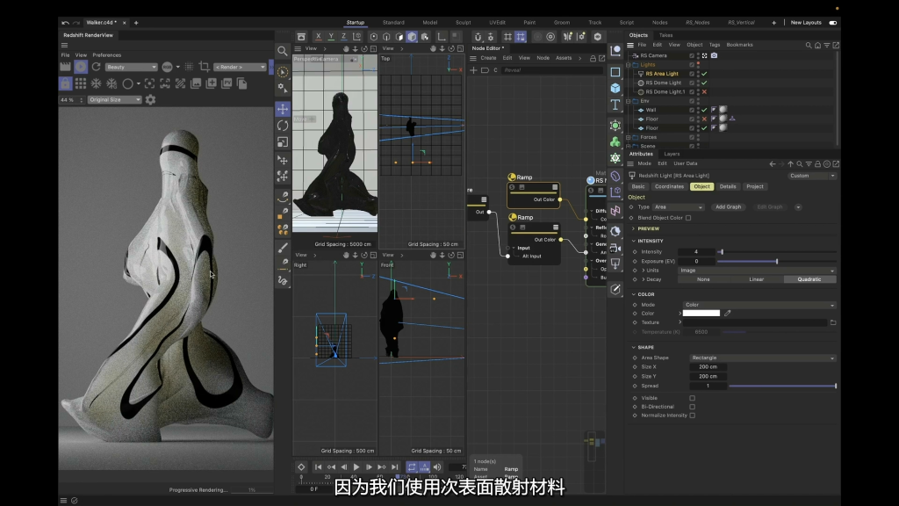The height and width of the screenshot is (506, 899).
Task: Click the Cube primitive icon
Action: 615,88
